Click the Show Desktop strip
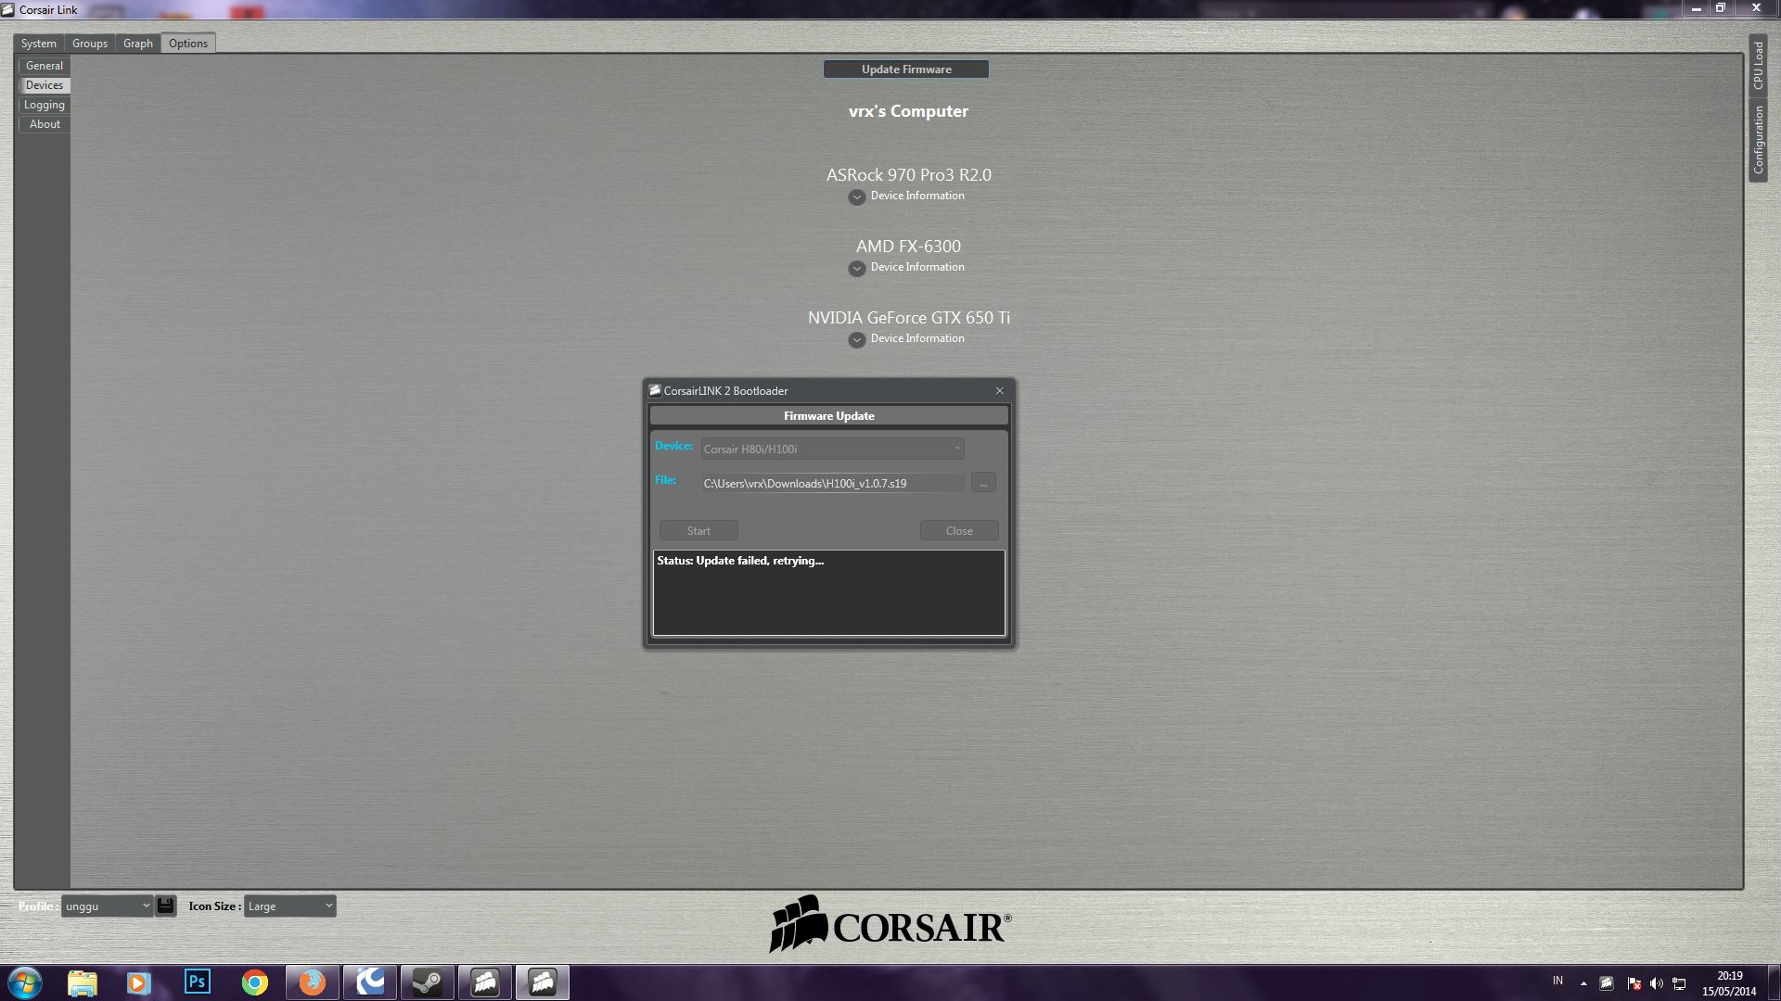This screenshot has width=1781, height=1001. pos(1775,982)
